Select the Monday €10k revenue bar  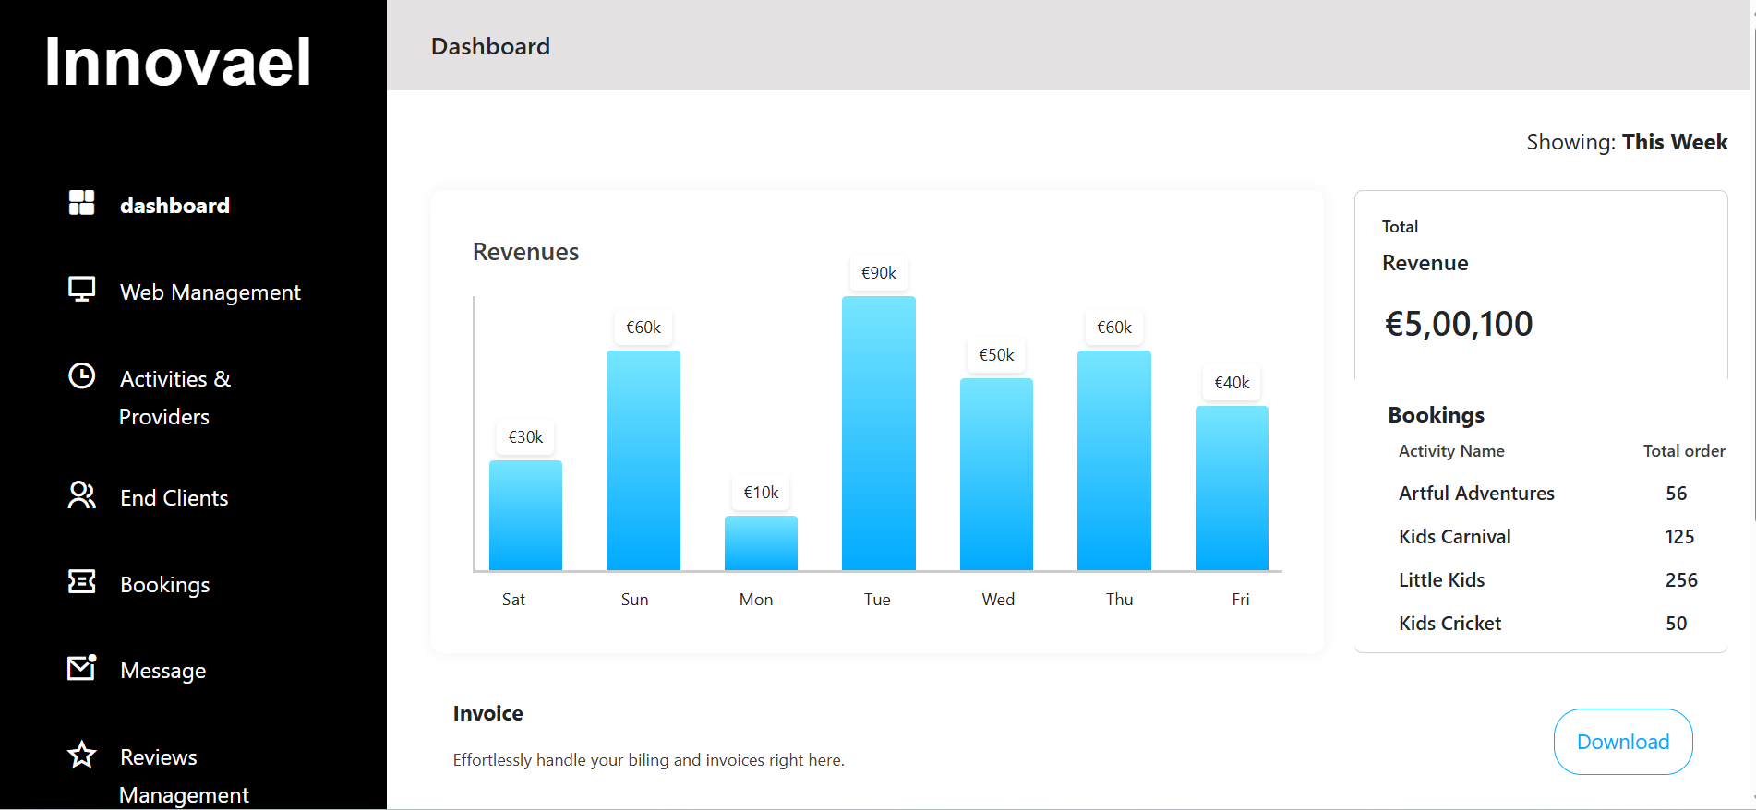tap(761, 543)
